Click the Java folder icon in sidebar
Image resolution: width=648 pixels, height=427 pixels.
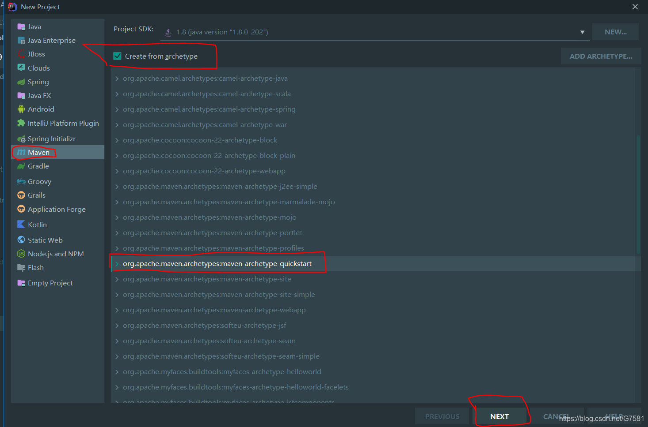21,26
